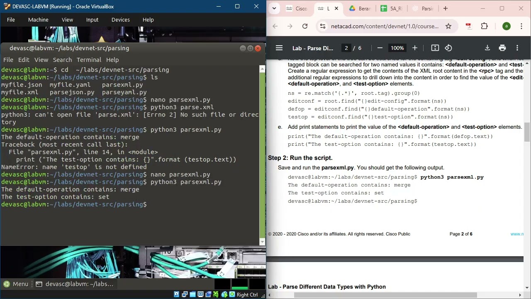Open Chrome profile avatar 'a'
The width and height of the screenshot is (531, 299).
(506, 26)
